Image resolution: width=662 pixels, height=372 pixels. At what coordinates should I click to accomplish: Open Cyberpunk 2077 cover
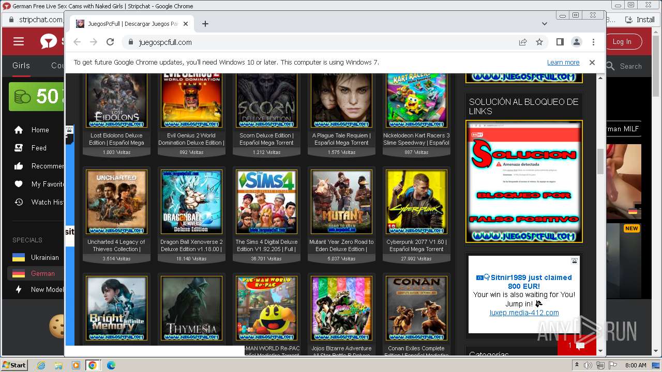click(416, 202)
